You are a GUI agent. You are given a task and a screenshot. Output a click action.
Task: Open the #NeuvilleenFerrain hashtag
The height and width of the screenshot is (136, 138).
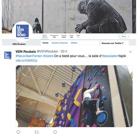(29, 56)
